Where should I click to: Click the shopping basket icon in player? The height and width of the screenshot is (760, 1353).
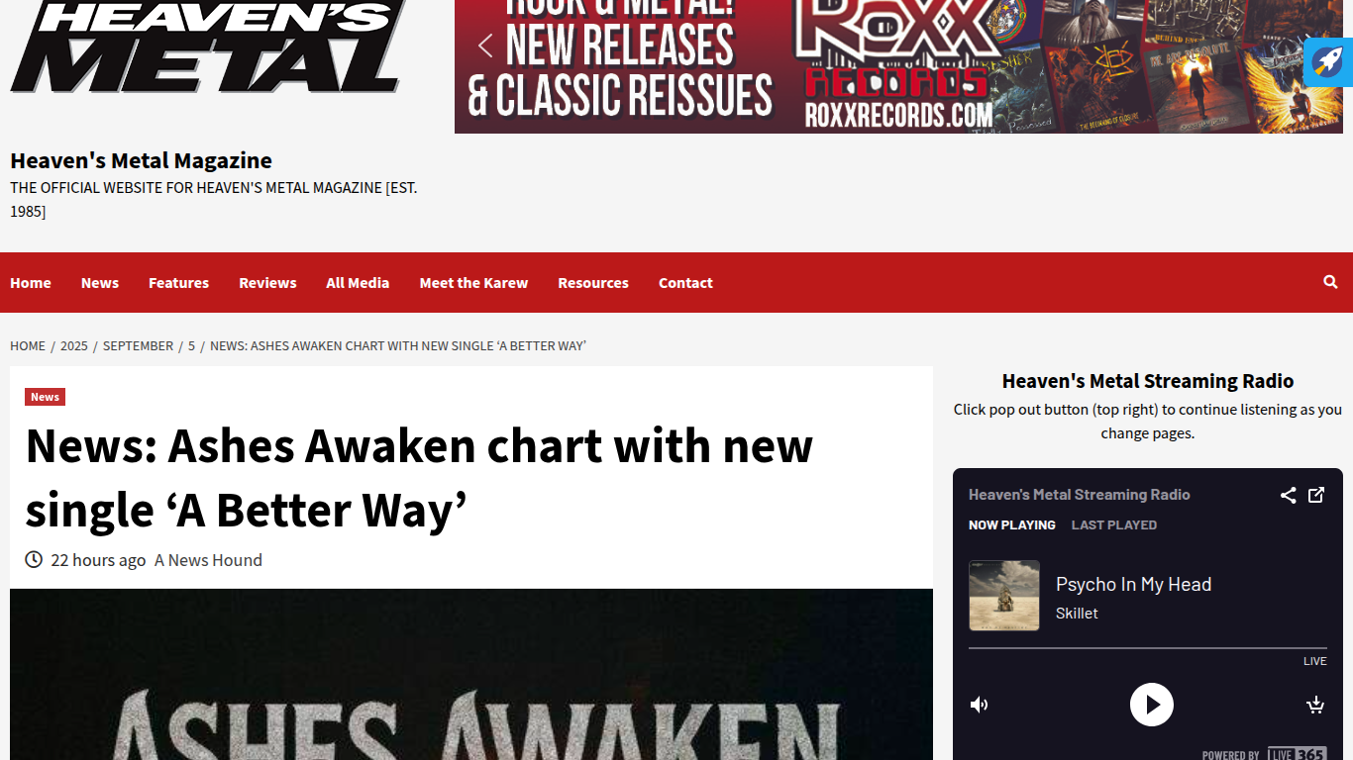tap(1315, 705)
